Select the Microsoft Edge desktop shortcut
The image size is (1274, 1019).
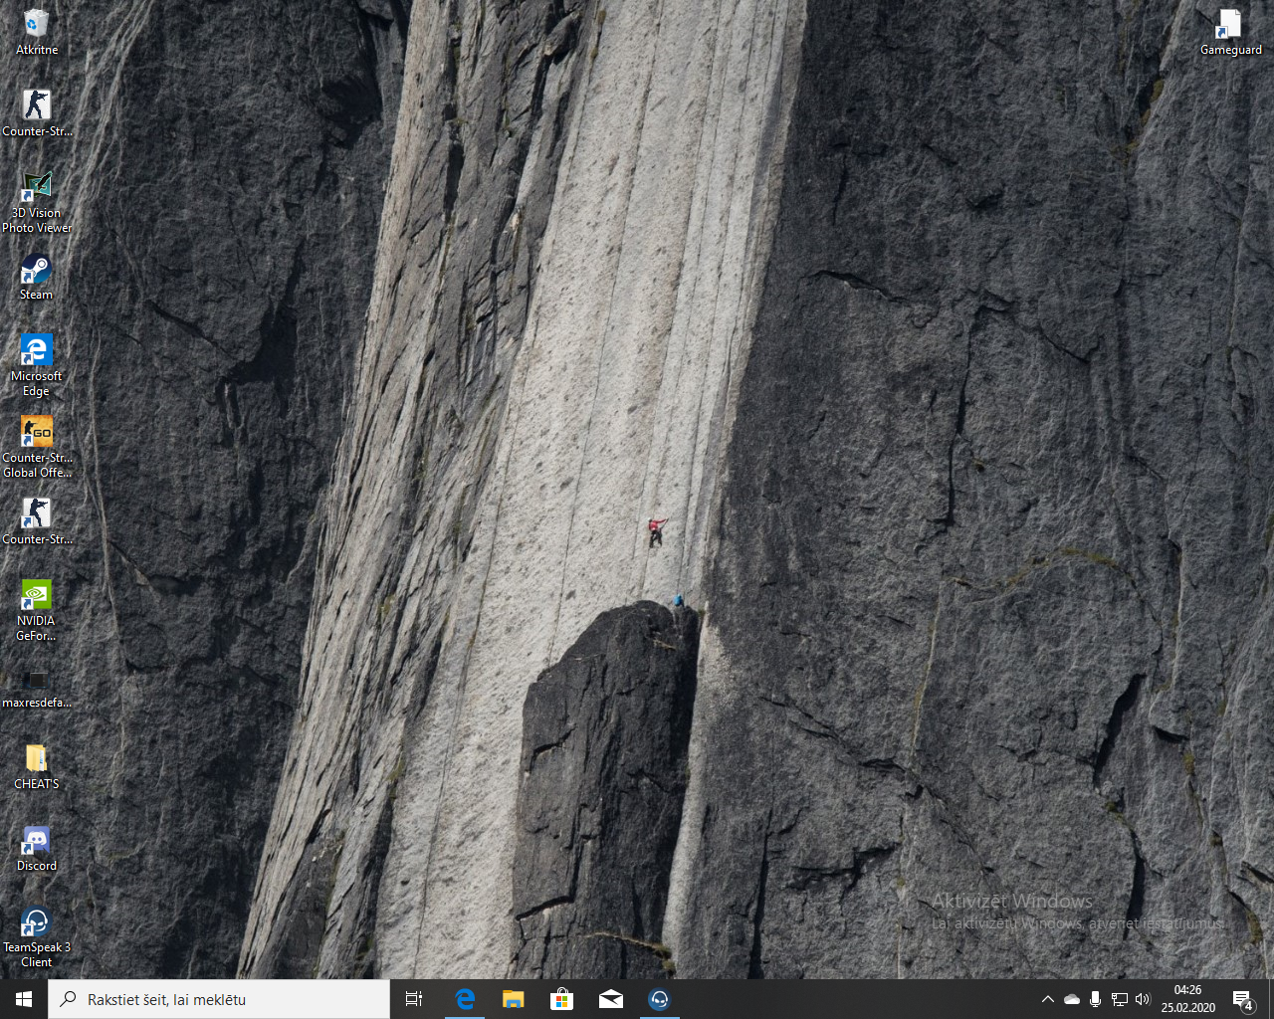pyautogui.click(x=37, y=365)
